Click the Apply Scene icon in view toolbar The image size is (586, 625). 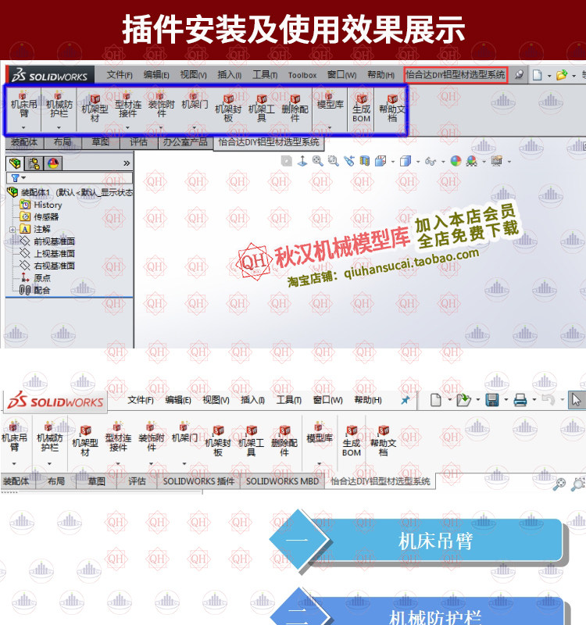click(472, 161)
